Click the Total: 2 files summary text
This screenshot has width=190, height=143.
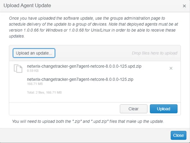pyautogui.click(x=44, y=92)
